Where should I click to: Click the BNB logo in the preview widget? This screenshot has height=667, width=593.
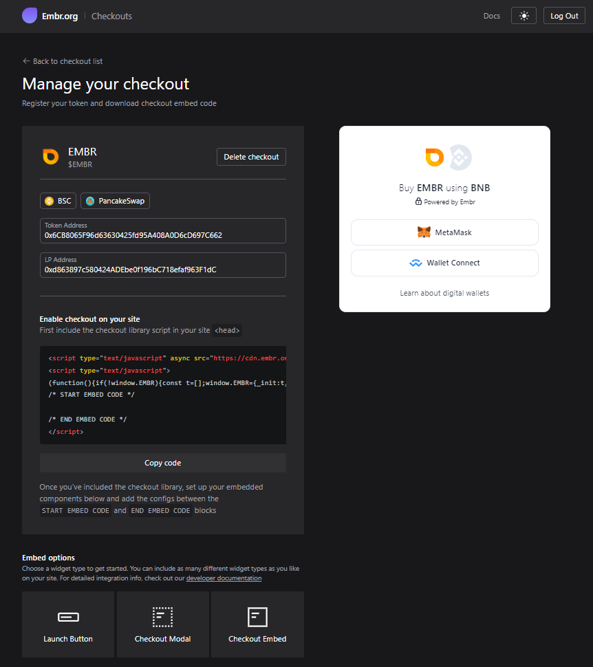tap(461, 157)
